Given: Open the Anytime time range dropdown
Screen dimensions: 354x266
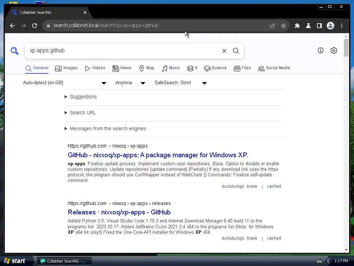Looking at the screenshot, I should click(130, 83).
